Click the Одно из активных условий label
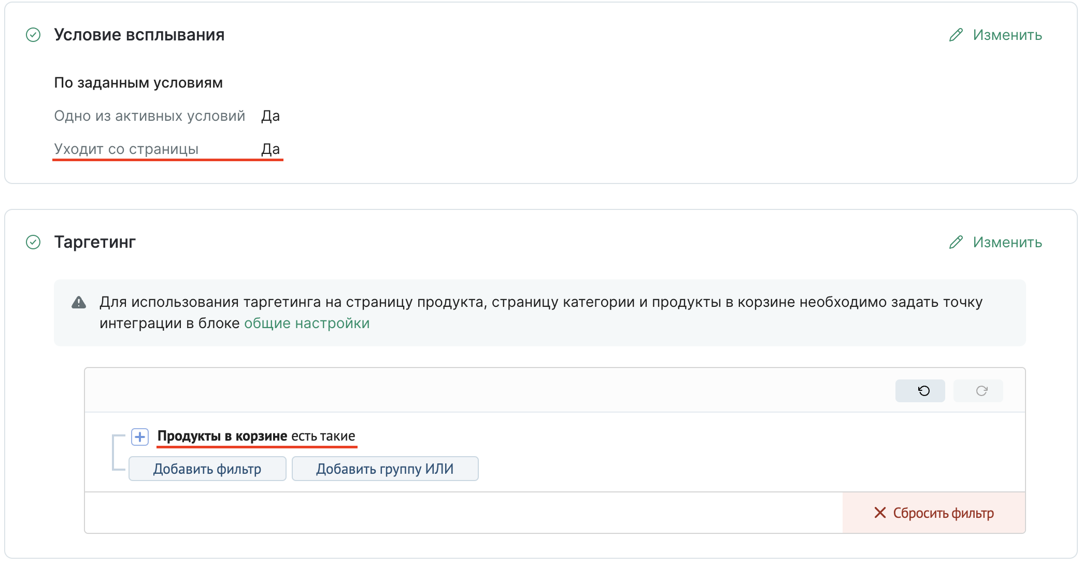 (x=150, y=116)
